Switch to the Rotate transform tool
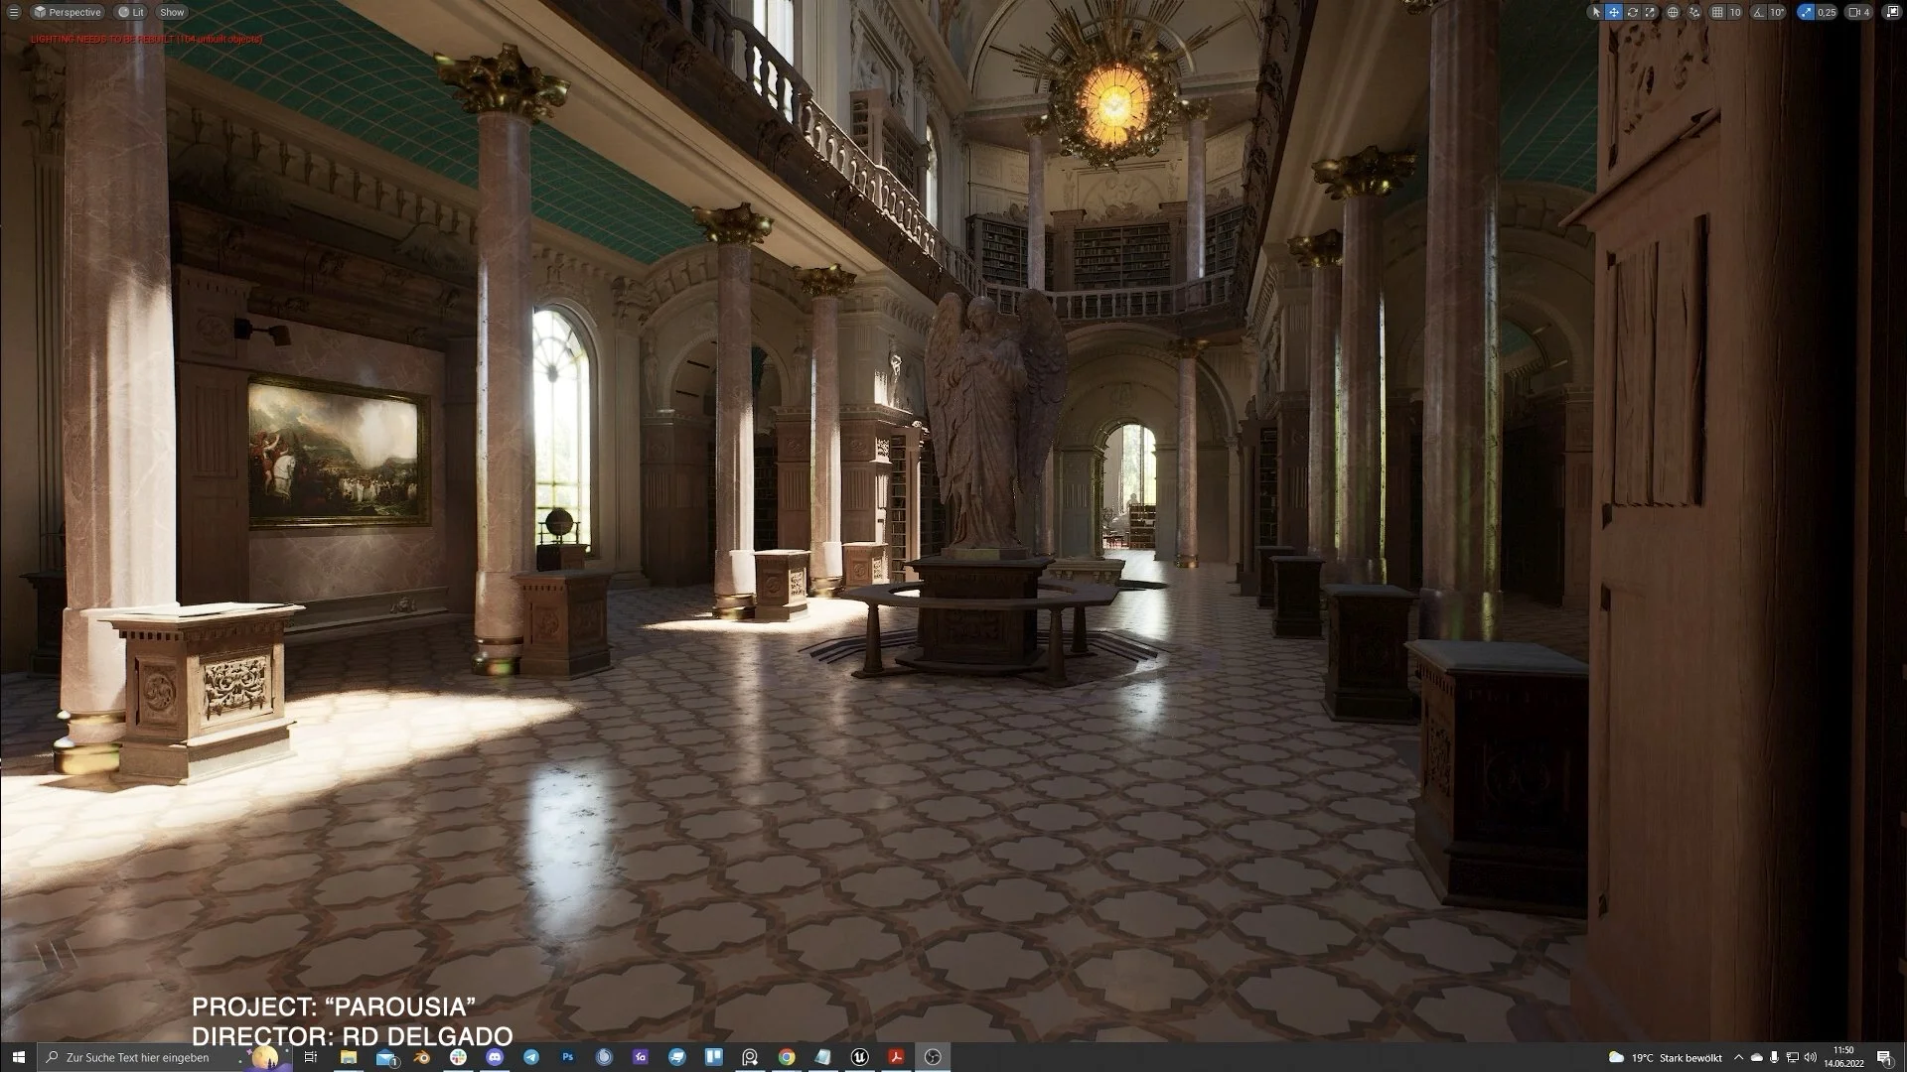1907x1072 pixels. click(x=1632, y=12)
